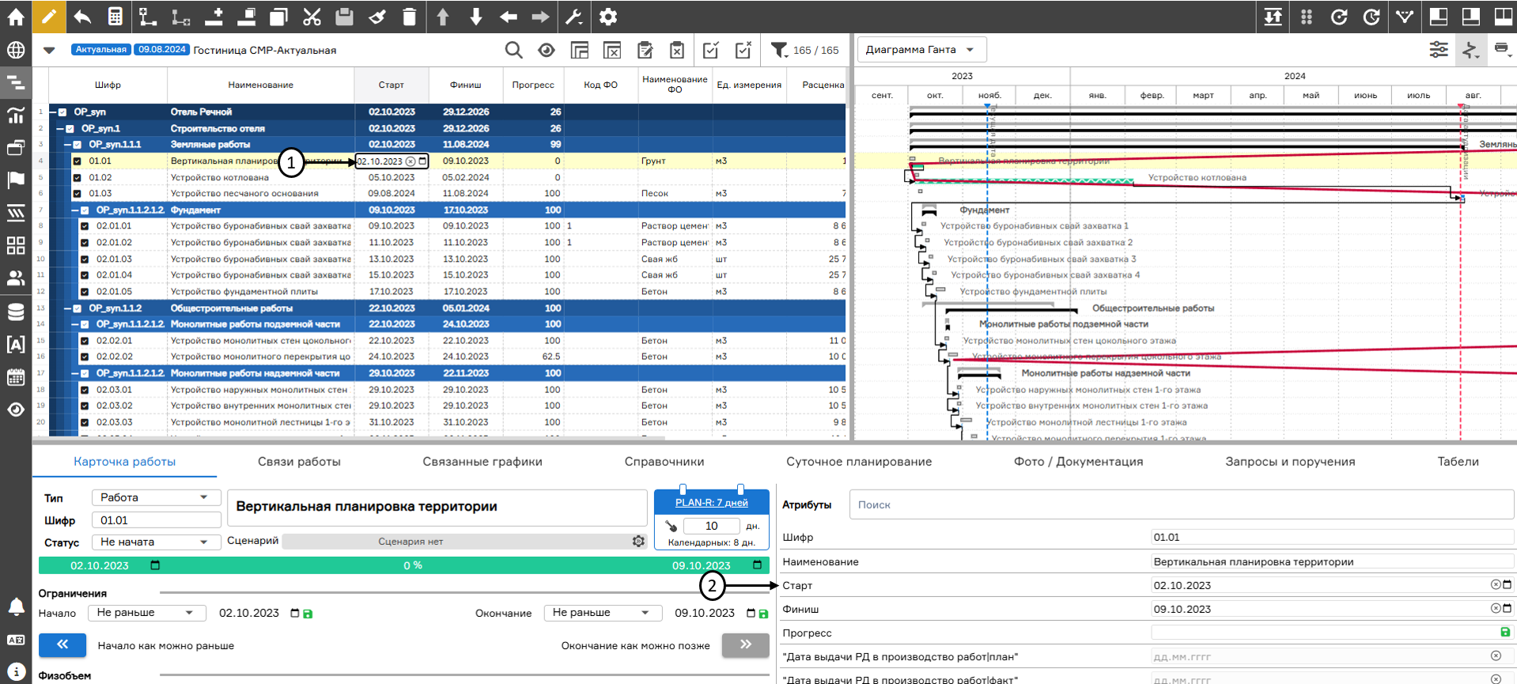Click the indent right arrow in toolbar
The width and height of the screenshot is (1517, 684).
click(541, 17)
